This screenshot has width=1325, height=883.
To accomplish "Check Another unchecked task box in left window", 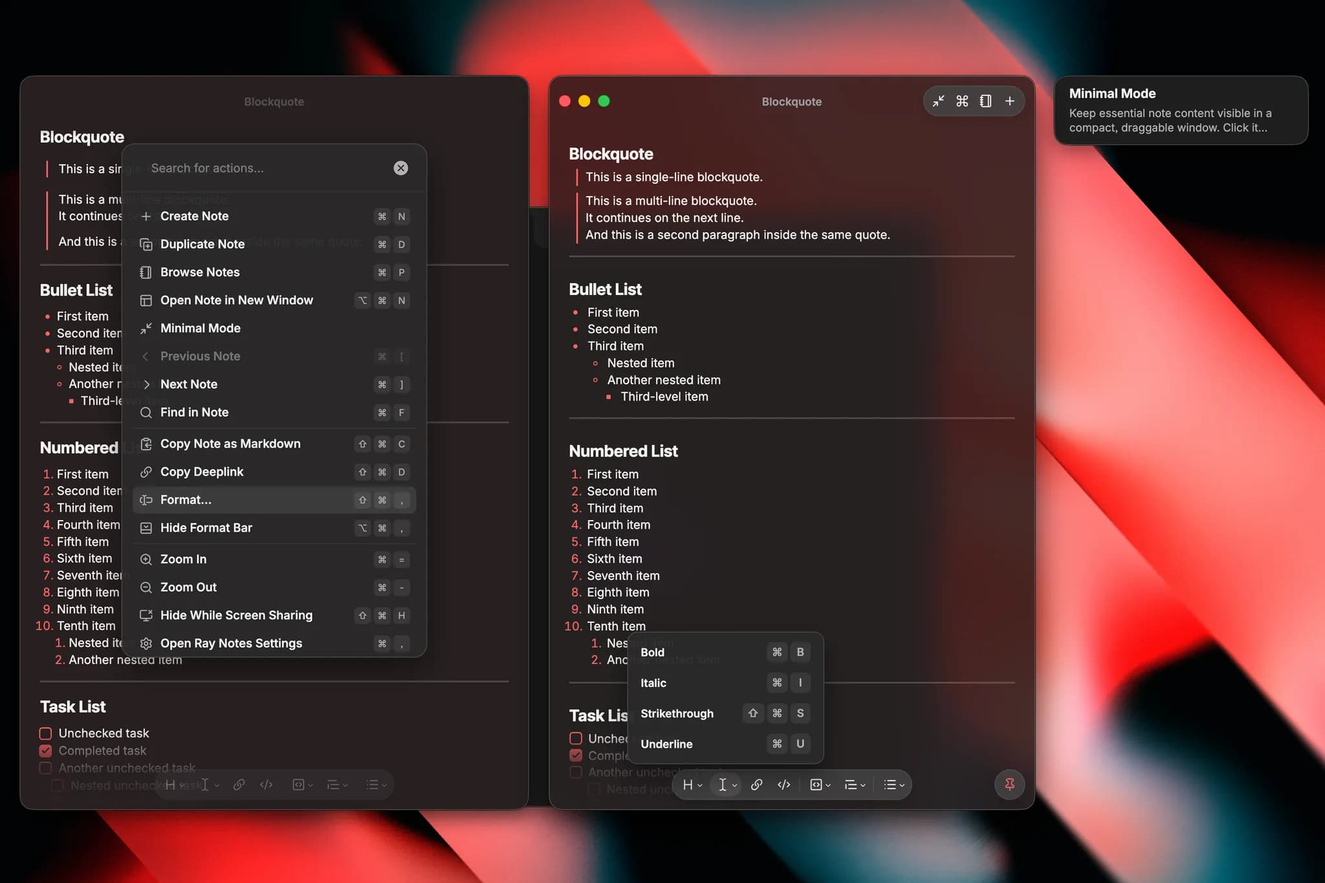I will click(x=45, y=768).
